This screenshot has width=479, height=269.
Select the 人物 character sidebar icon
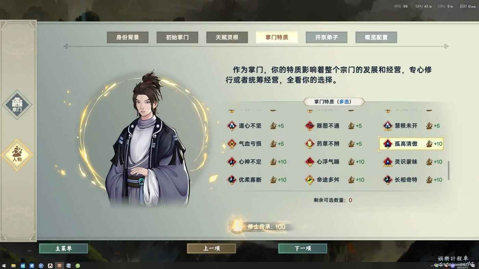click(x=17, y=155)
